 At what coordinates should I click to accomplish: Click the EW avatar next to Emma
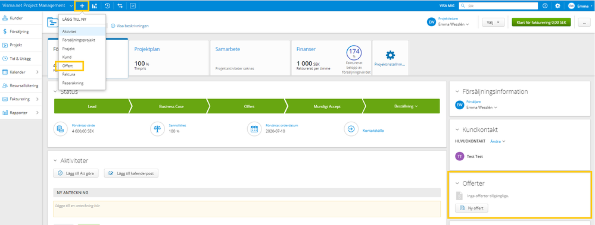(571, 6)
